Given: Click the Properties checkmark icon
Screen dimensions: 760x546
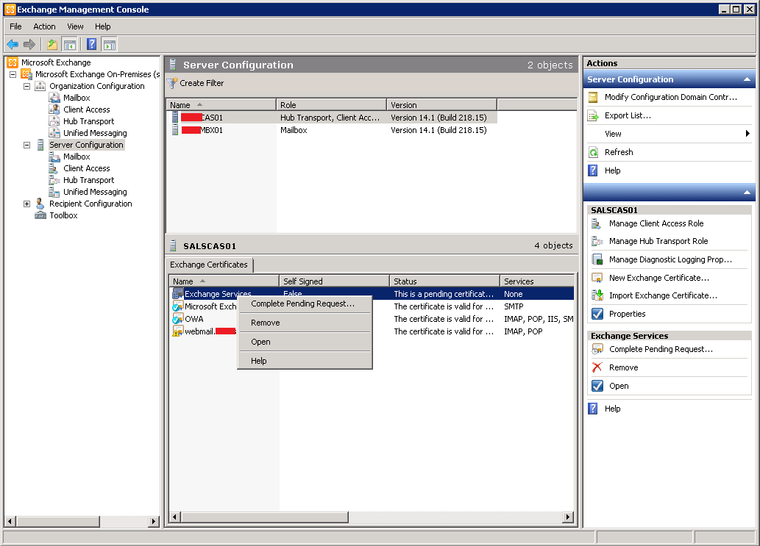Looking at the screenshot, I should (x=597, y=314).
